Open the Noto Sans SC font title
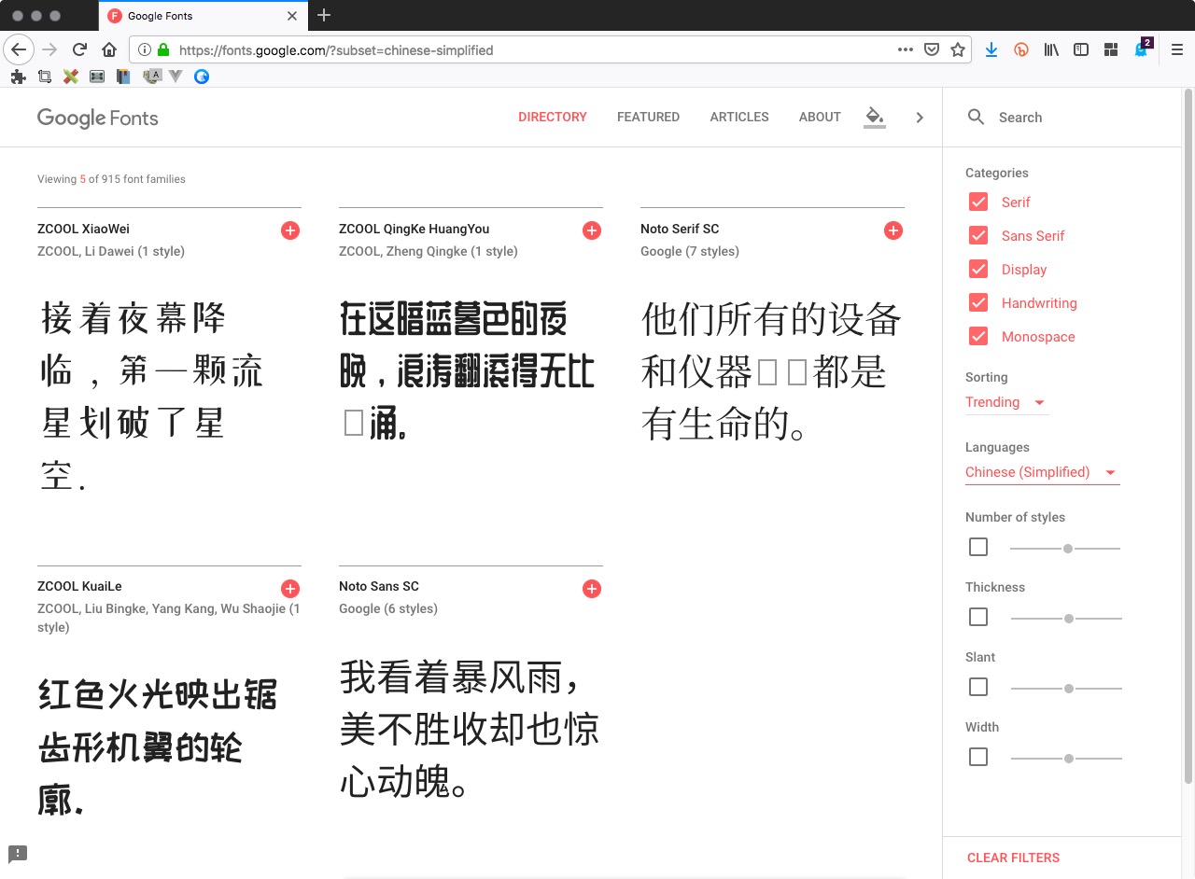Screen dimensions: 1195x879 379,586
